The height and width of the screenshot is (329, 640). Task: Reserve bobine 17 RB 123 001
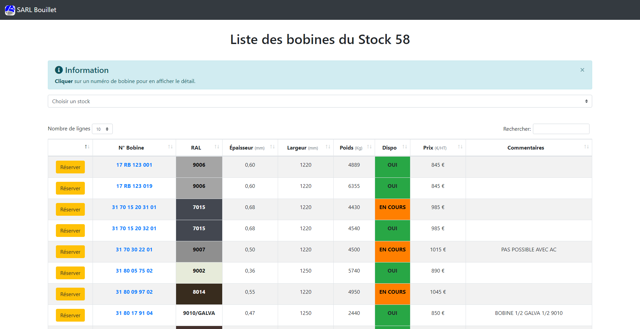[70, 167]
